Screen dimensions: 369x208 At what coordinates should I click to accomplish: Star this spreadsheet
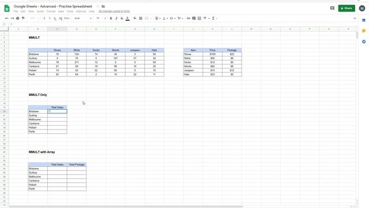pos(98,6)
